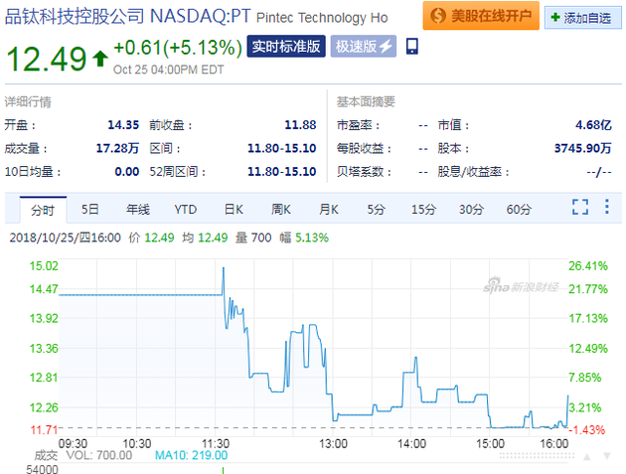626x474 pixels.
Task: Click the 52周区间 range value
Action: [x=282, y=172]
